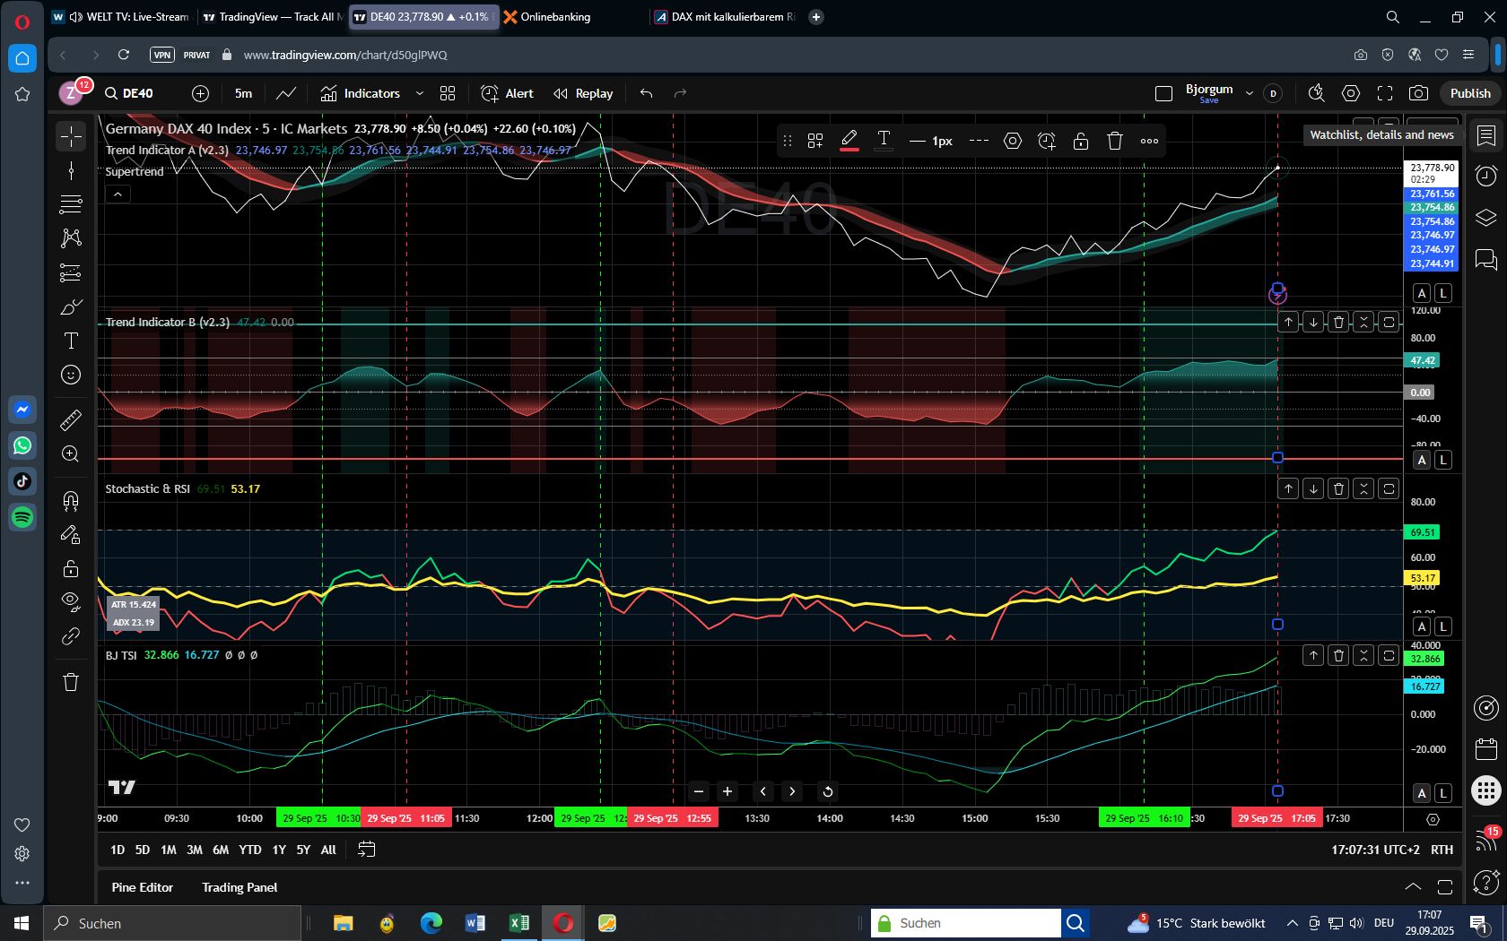
Task: Delete the selected drawing with trash icon
Action: [1115, 141]
